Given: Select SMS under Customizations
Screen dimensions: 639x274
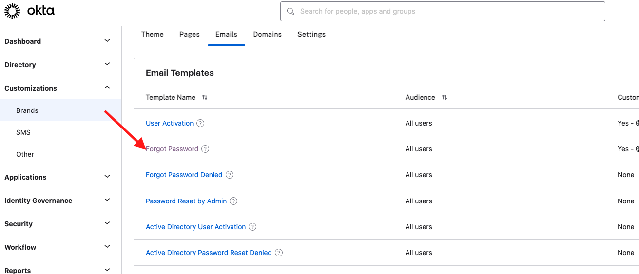Looking at the screenshot, I should point(23,132).
